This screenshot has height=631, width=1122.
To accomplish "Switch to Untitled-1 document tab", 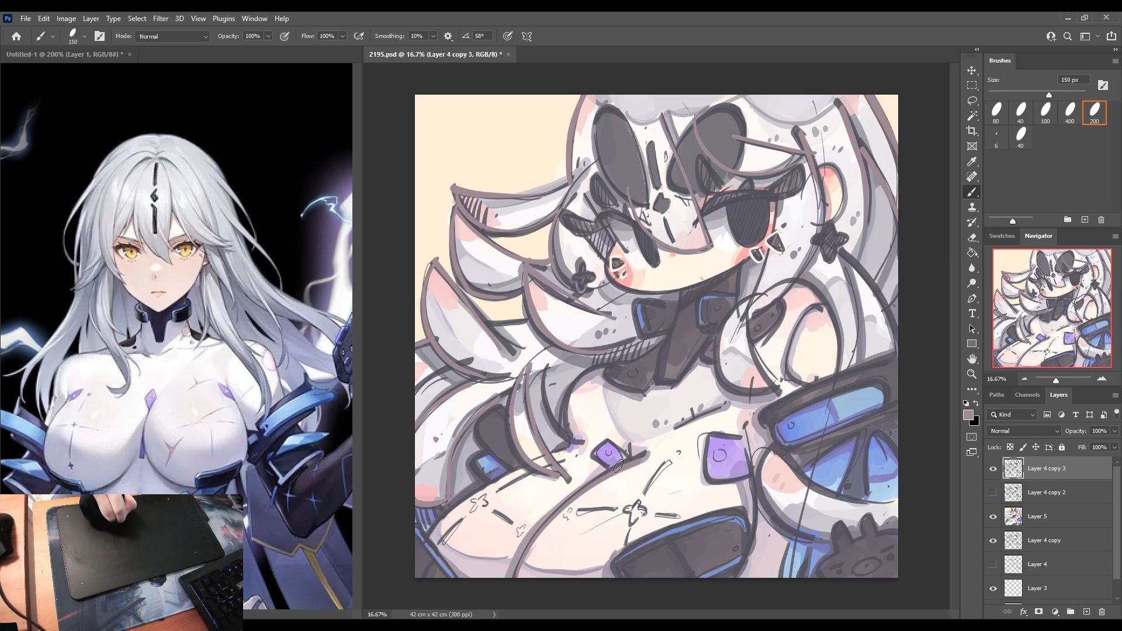I will tap(64, 54).
